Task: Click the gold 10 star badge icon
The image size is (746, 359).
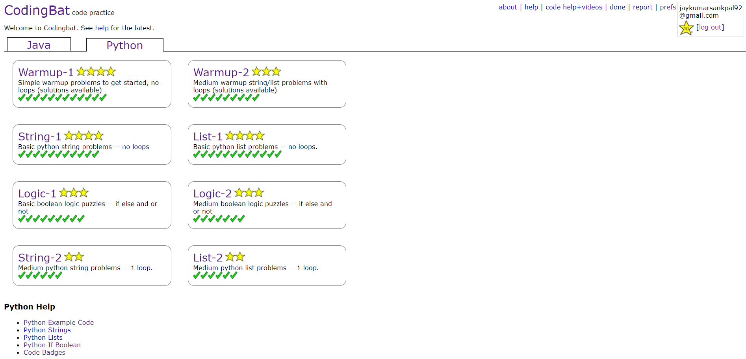Action: coord(686,28)
